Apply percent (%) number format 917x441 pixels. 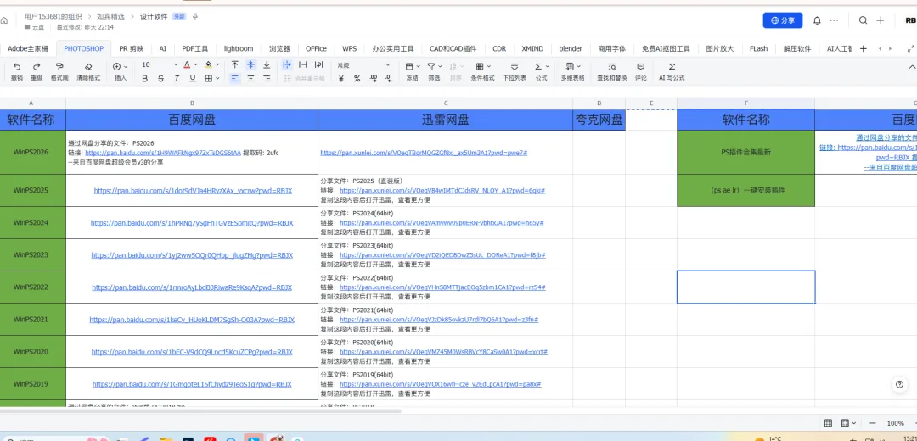pos(357,78)
